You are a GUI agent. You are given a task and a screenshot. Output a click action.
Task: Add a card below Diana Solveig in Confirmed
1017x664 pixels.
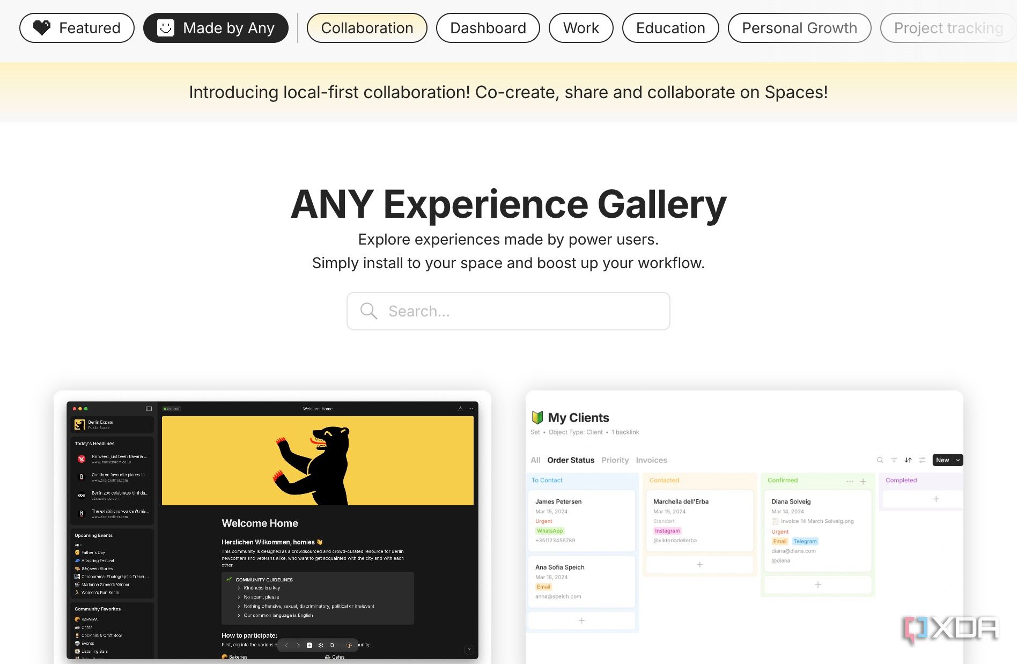817,585
